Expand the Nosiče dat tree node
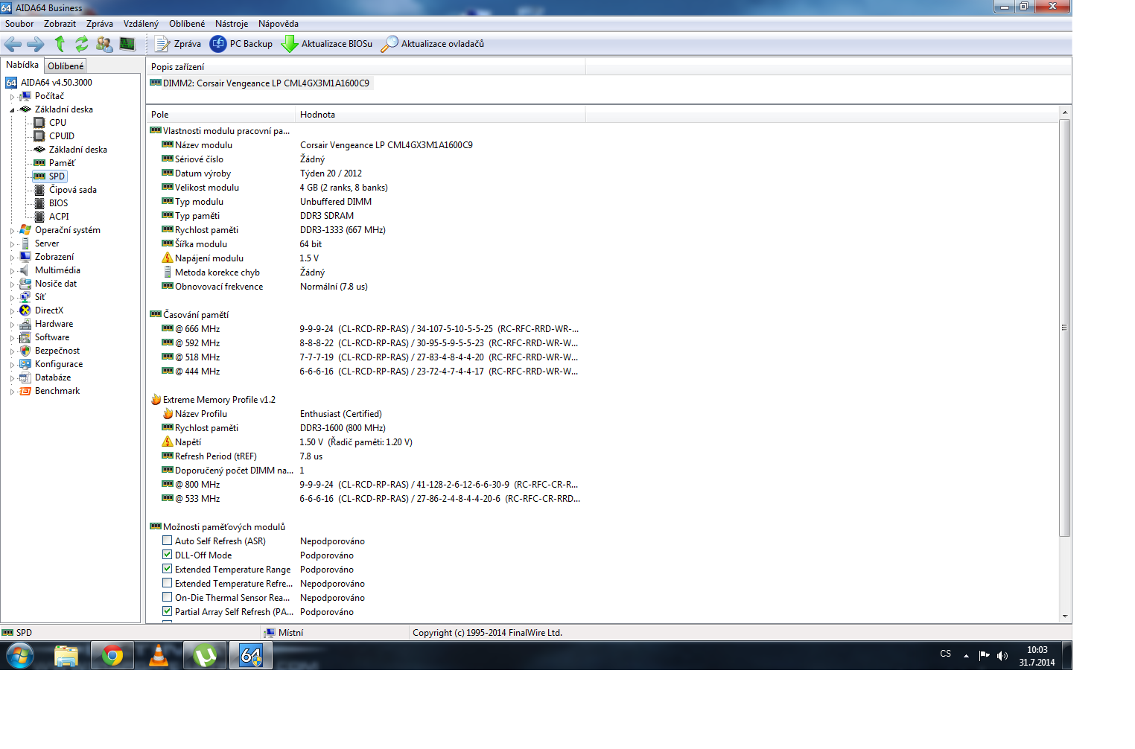Viewport: 1135px width, 749px height. [x=12, y=284]
